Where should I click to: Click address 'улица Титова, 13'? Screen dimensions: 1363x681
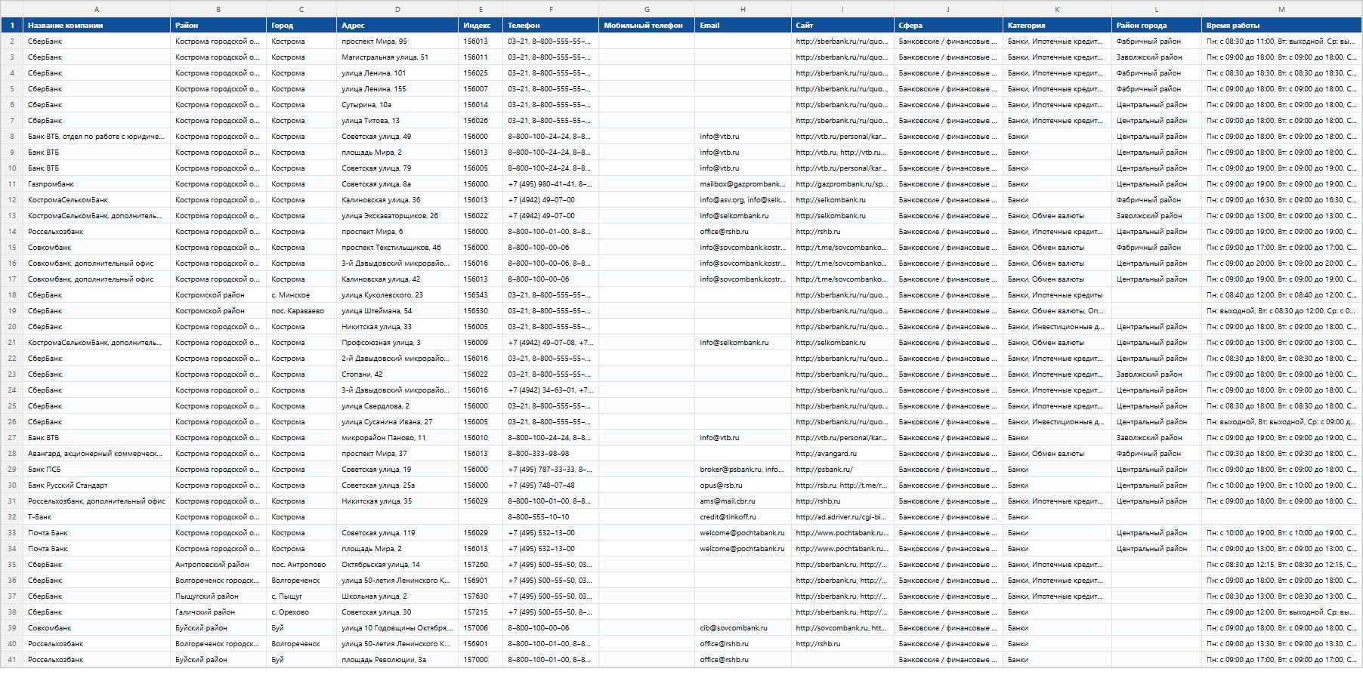(x=397, y=121)
